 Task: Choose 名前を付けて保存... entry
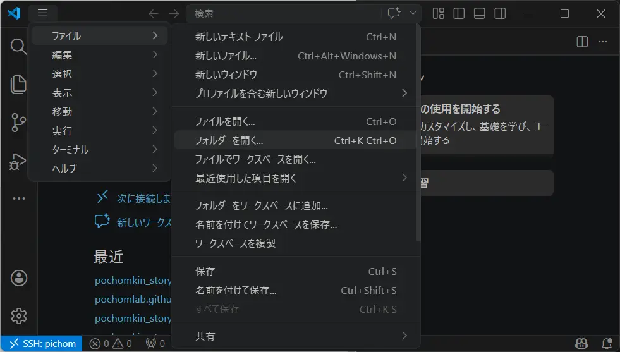pos(295,290)
